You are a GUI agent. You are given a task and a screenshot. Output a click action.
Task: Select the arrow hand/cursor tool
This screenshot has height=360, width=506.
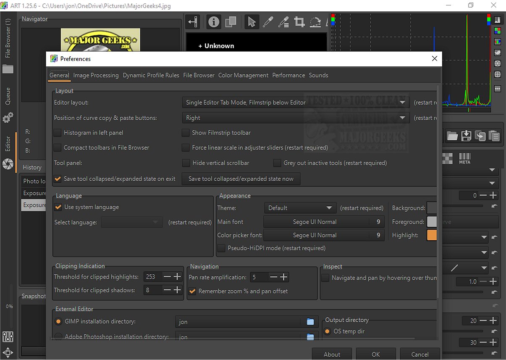point(252,22)
